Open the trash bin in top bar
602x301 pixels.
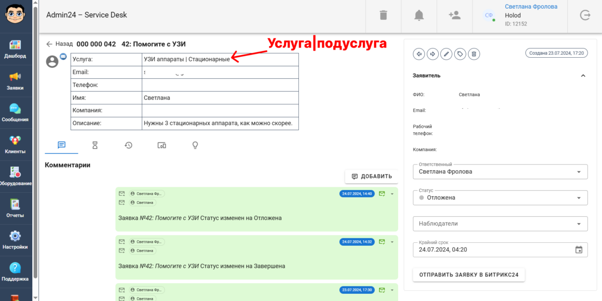383,15
